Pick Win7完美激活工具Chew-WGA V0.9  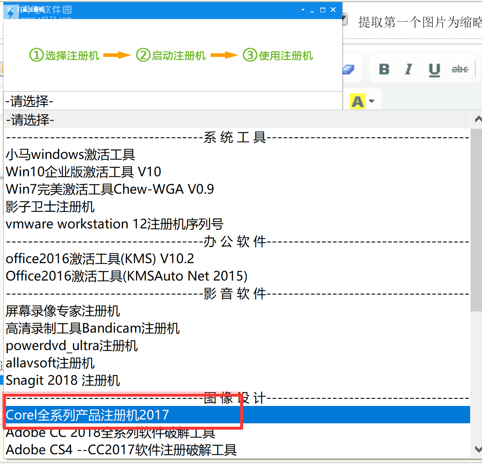click(237, 189)
